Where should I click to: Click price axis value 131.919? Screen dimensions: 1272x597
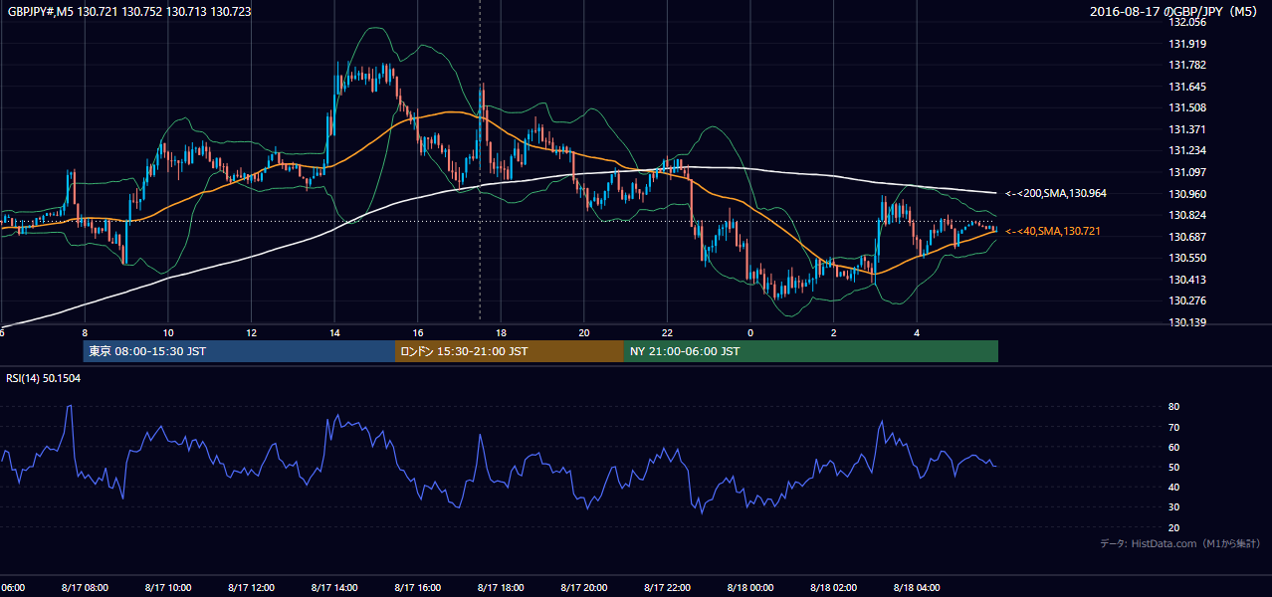(1188, 44)
